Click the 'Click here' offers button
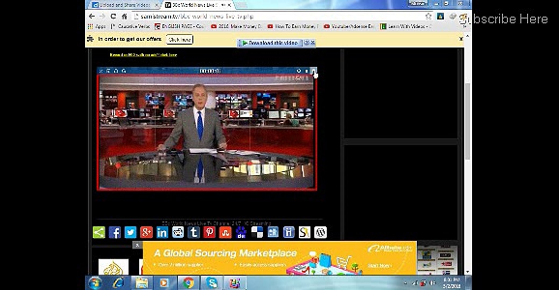 (x=180, y=39)
